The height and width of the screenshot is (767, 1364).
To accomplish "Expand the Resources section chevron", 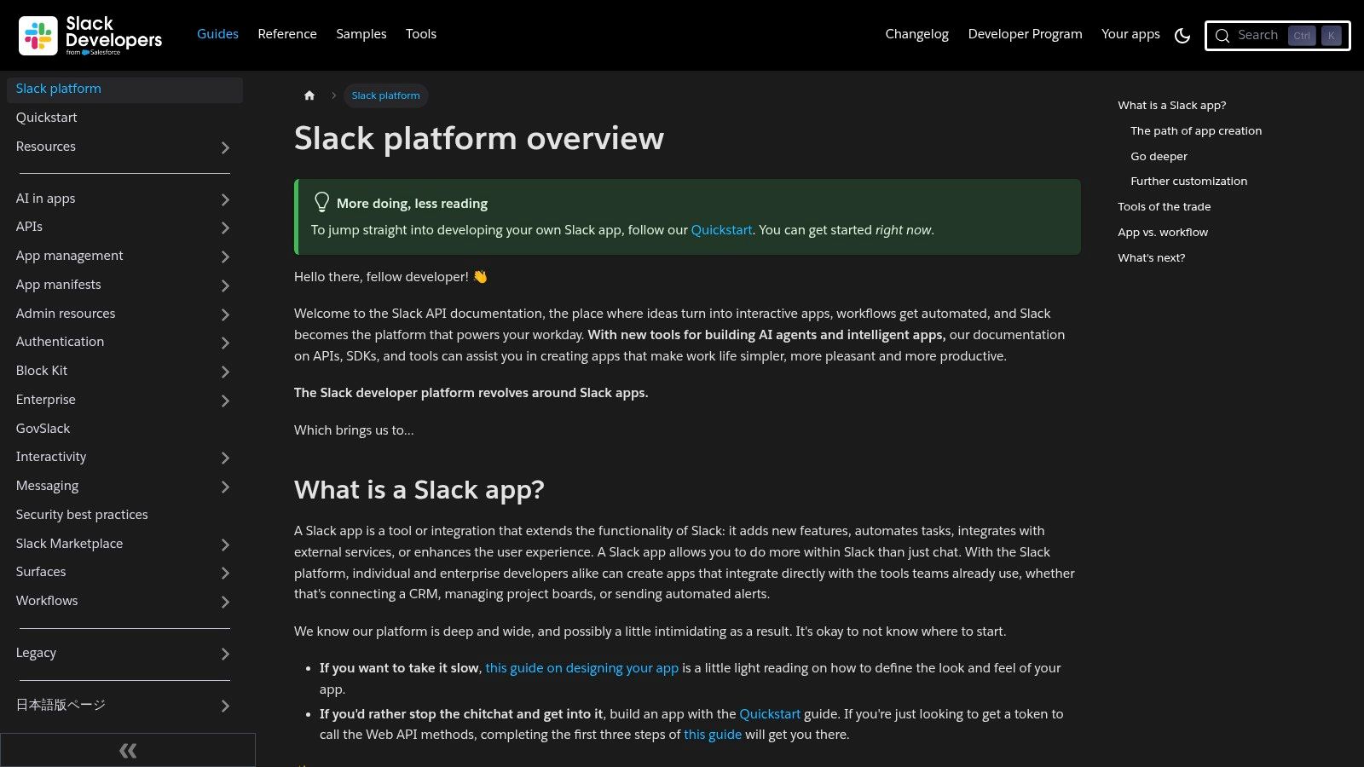I will point(225,147).
